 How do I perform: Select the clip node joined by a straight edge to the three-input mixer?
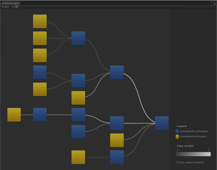click(x=40, y=38)
